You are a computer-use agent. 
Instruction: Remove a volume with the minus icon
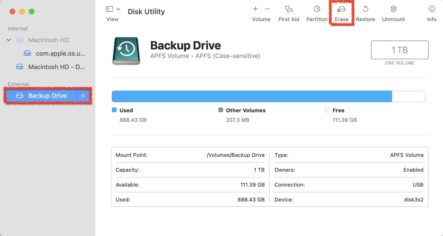267,9
